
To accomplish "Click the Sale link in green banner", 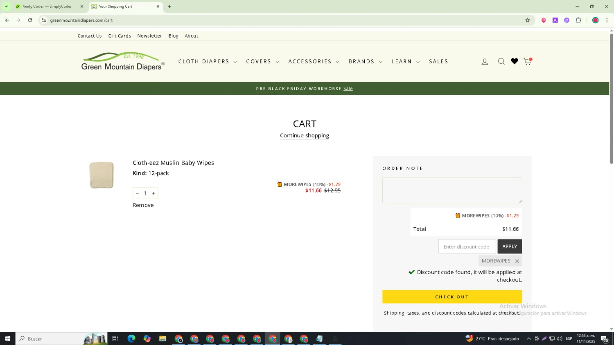I will click(x=348, y=89).
